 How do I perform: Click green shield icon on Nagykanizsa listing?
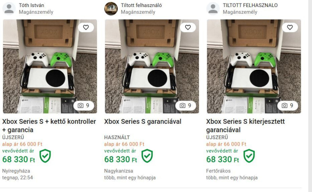click(x=147, y=156)
